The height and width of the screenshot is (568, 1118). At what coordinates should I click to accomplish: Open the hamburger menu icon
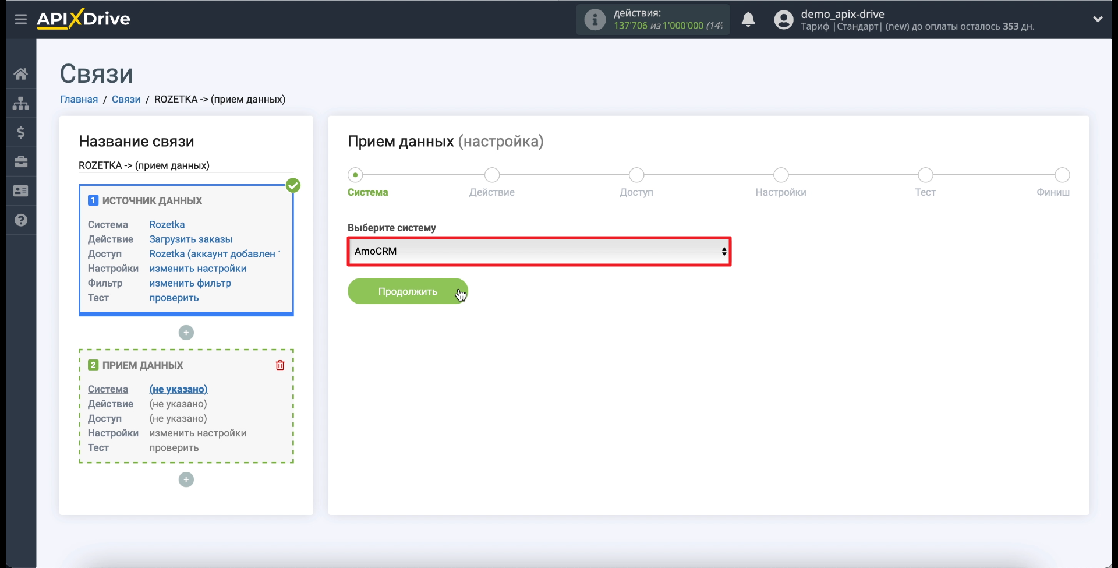21,19
